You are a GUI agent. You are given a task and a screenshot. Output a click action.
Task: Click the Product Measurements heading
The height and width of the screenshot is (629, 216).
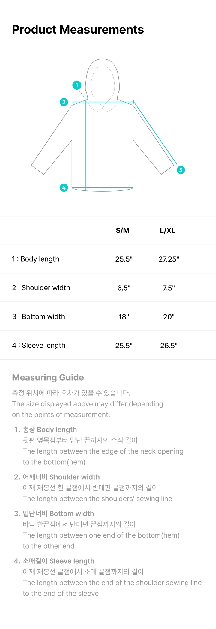click(x=78, y=29)
